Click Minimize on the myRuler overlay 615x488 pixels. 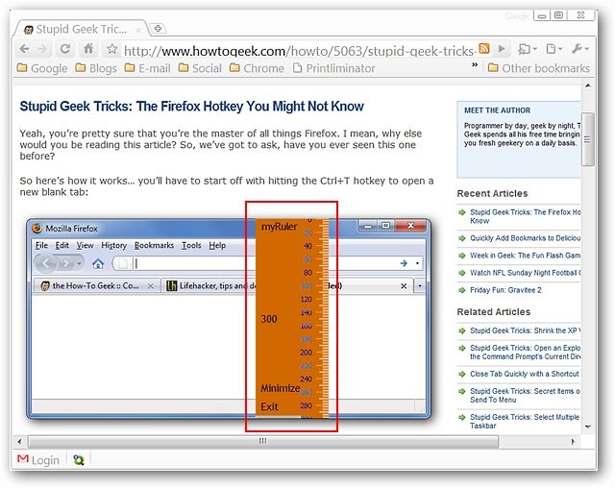pyautogui.click(x=280, y=388)
